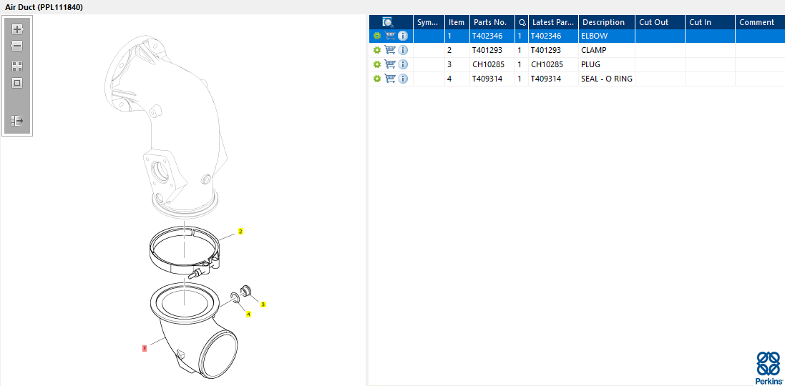
Task: Open info for SEAL - O RING part
Action: coord(403,79)
